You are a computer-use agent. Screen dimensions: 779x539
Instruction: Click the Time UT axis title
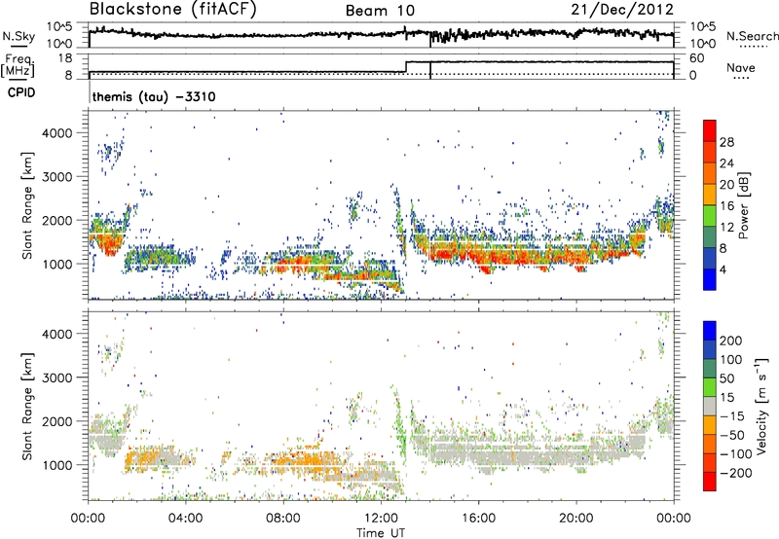tap(381, 533)
